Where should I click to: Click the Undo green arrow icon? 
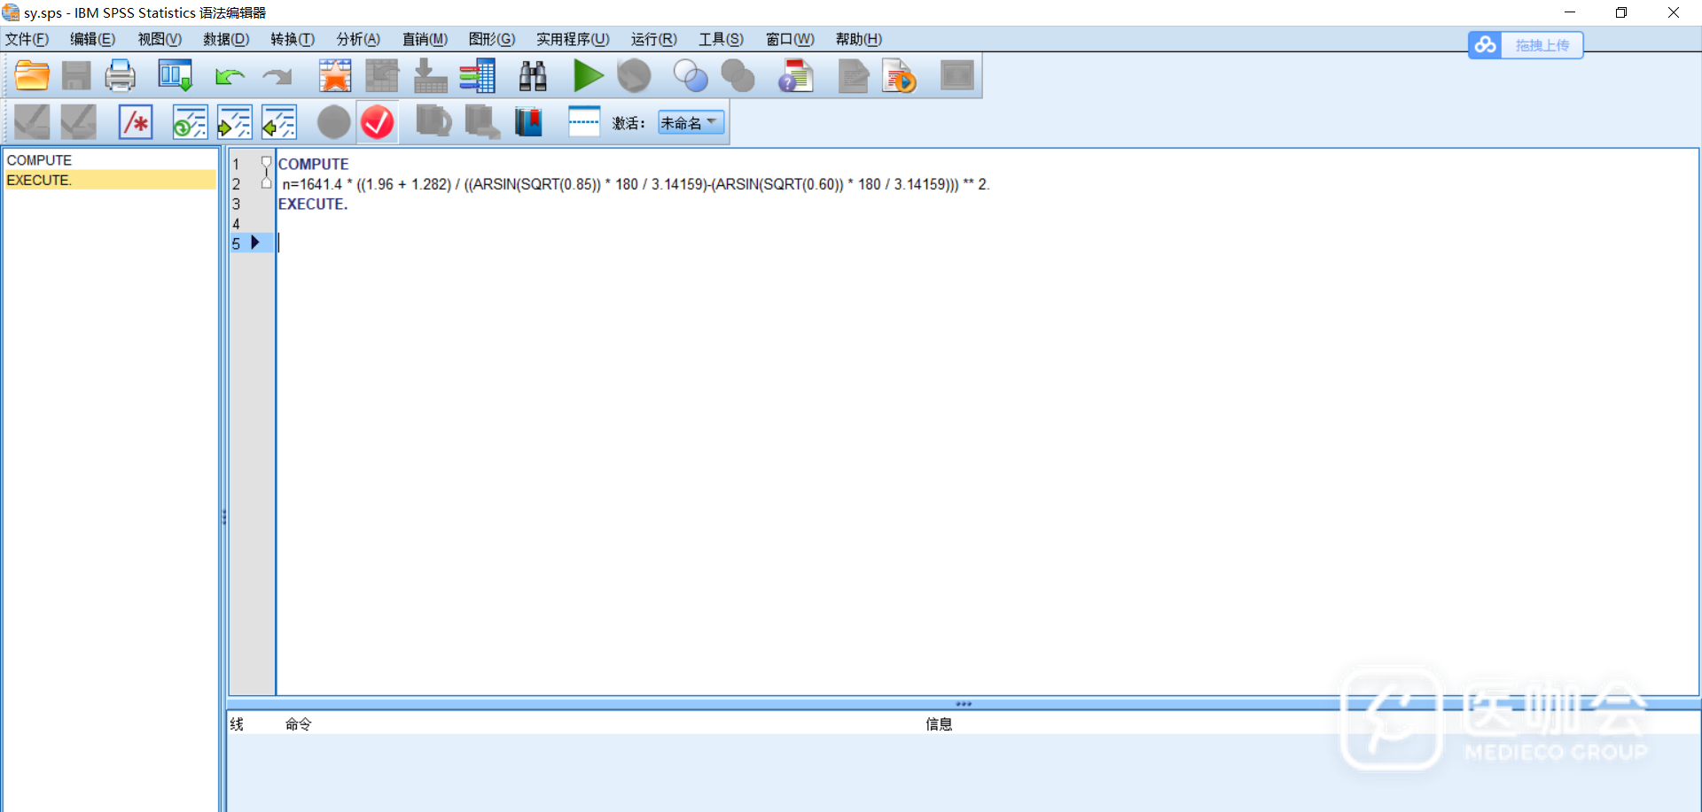pyautogui.click(x=230, y=77)
